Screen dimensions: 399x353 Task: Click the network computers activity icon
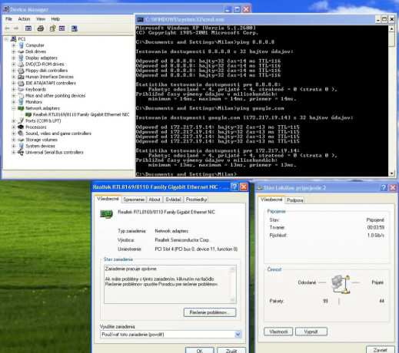click(x=341, y=284)
